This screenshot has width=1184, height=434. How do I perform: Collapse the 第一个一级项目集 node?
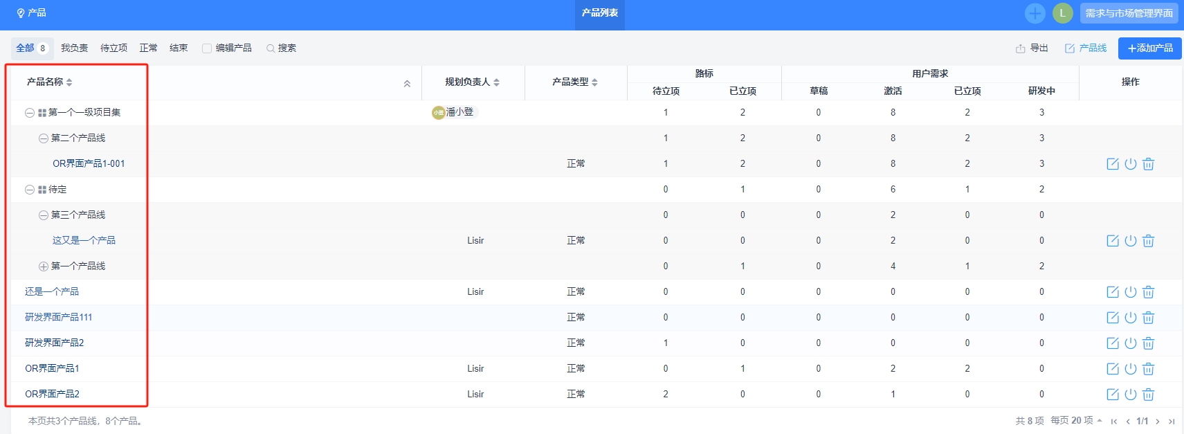[30, 113]
